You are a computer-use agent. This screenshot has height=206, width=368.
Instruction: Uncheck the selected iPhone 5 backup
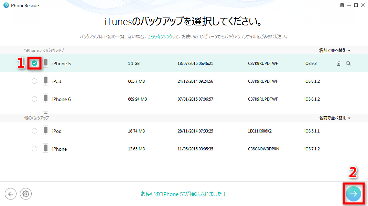[34, 63]
